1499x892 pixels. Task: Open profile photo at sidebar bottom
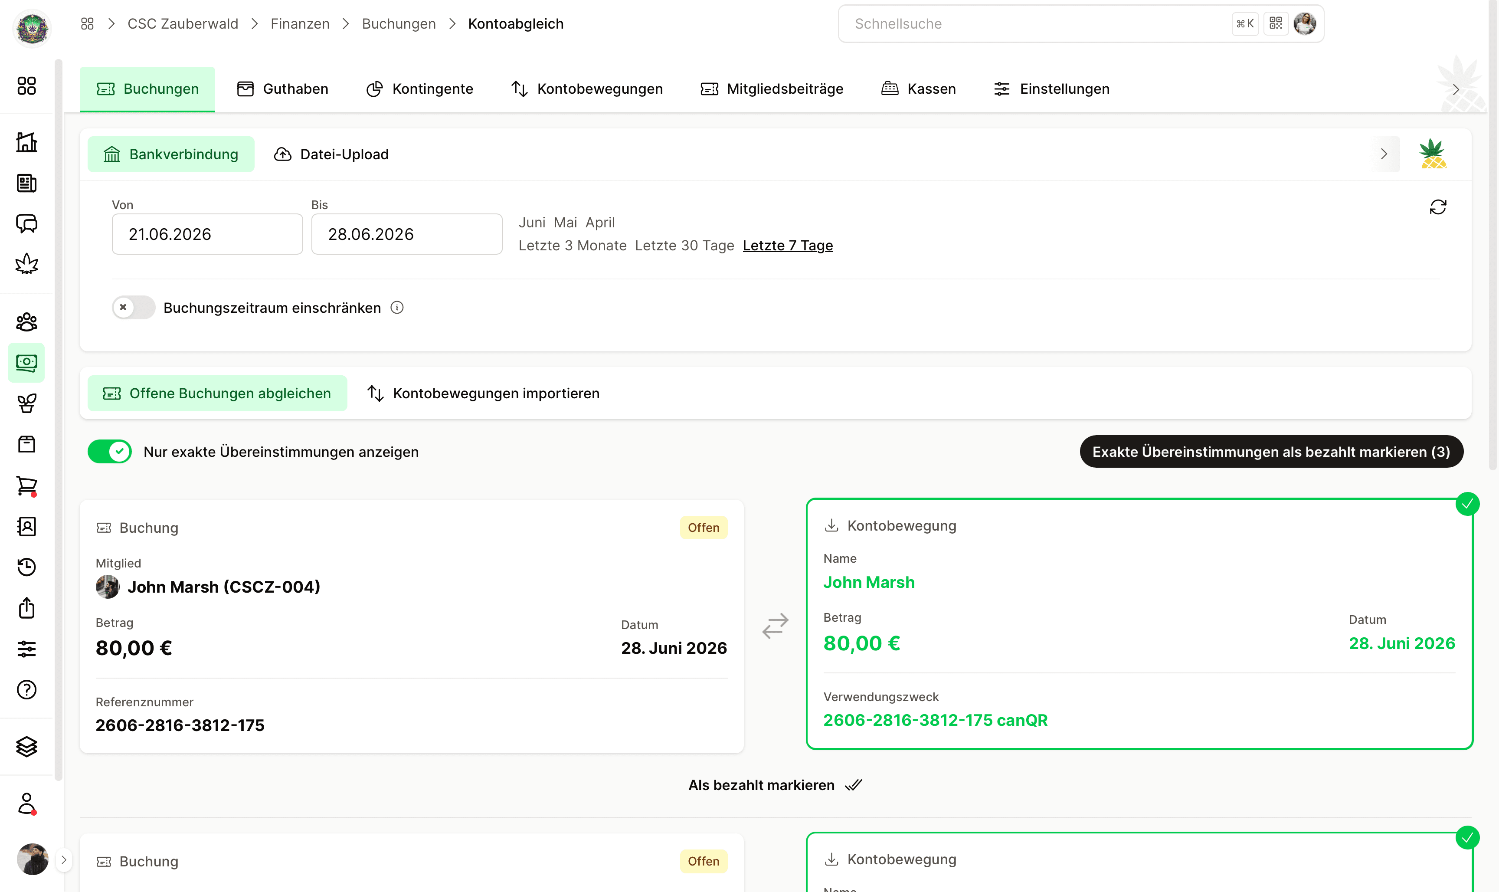pyautogui.click(x=33, y=859)
